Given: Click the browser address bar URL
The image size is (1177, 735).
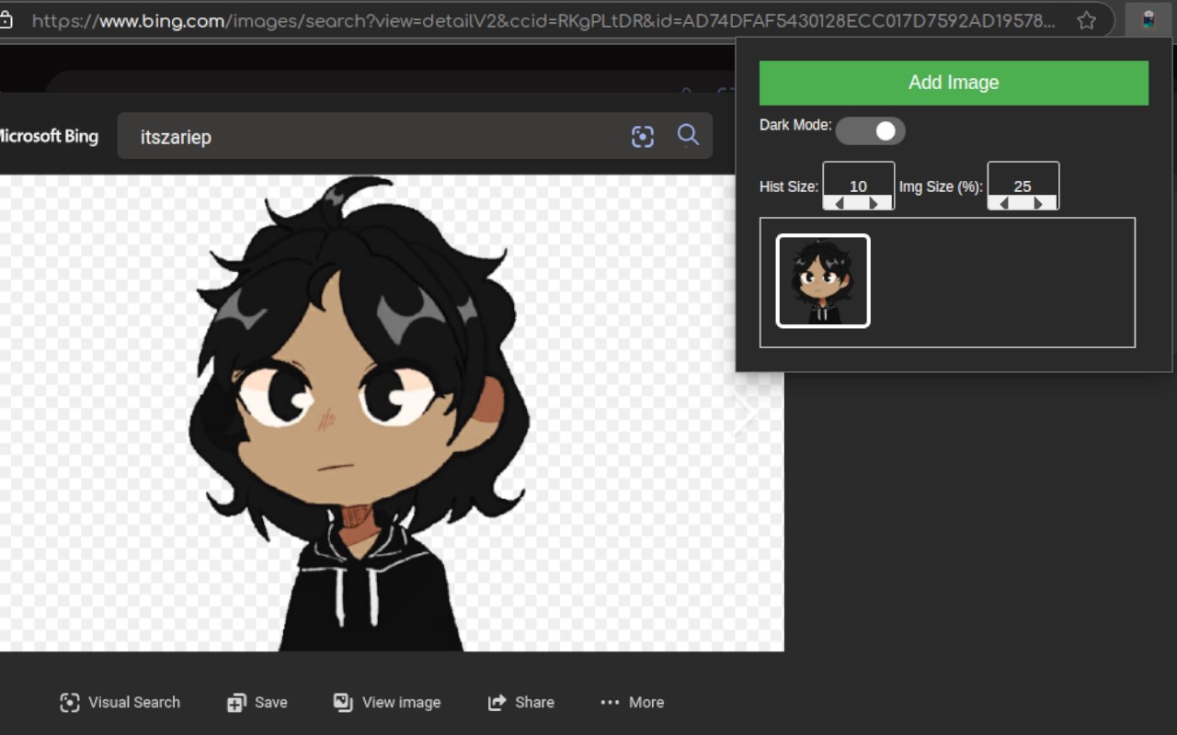Looking at the screenshot, I should [x=543, y=20].
